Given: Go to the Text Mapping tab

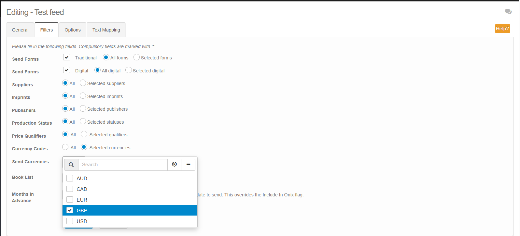Looking at the screenshot, I should point(106,30).
